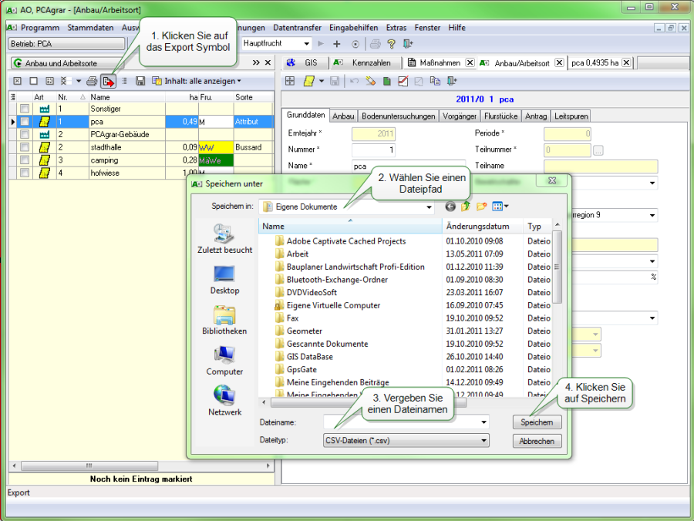Image resolution: width=694 pixels, height=521 pixels.
Task: Click the Drucken (print) icon
Action: [x=92, y=81]
